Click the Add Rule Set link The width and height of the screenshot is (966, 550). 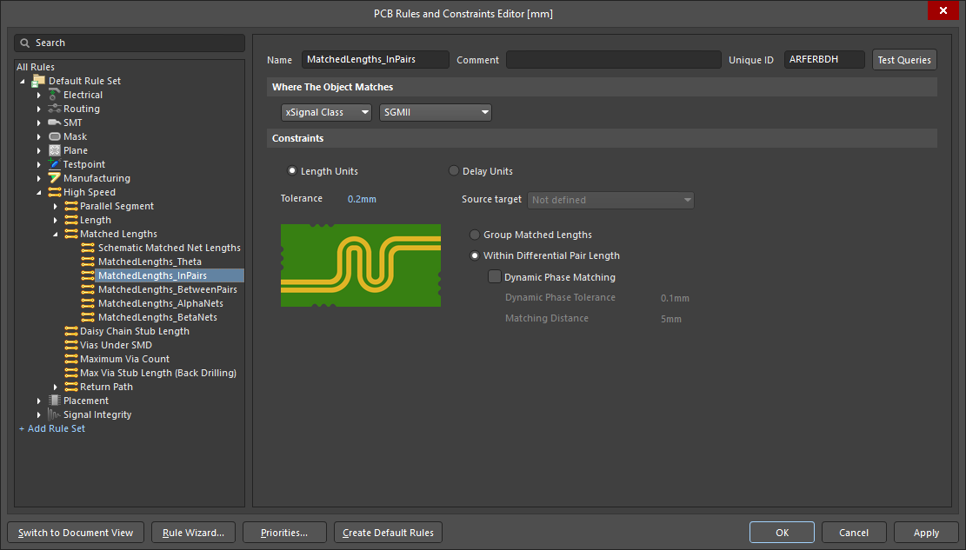52,428
